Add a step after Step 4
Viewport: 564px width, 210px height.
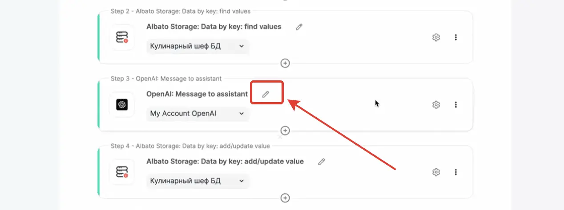pos(285,198)
